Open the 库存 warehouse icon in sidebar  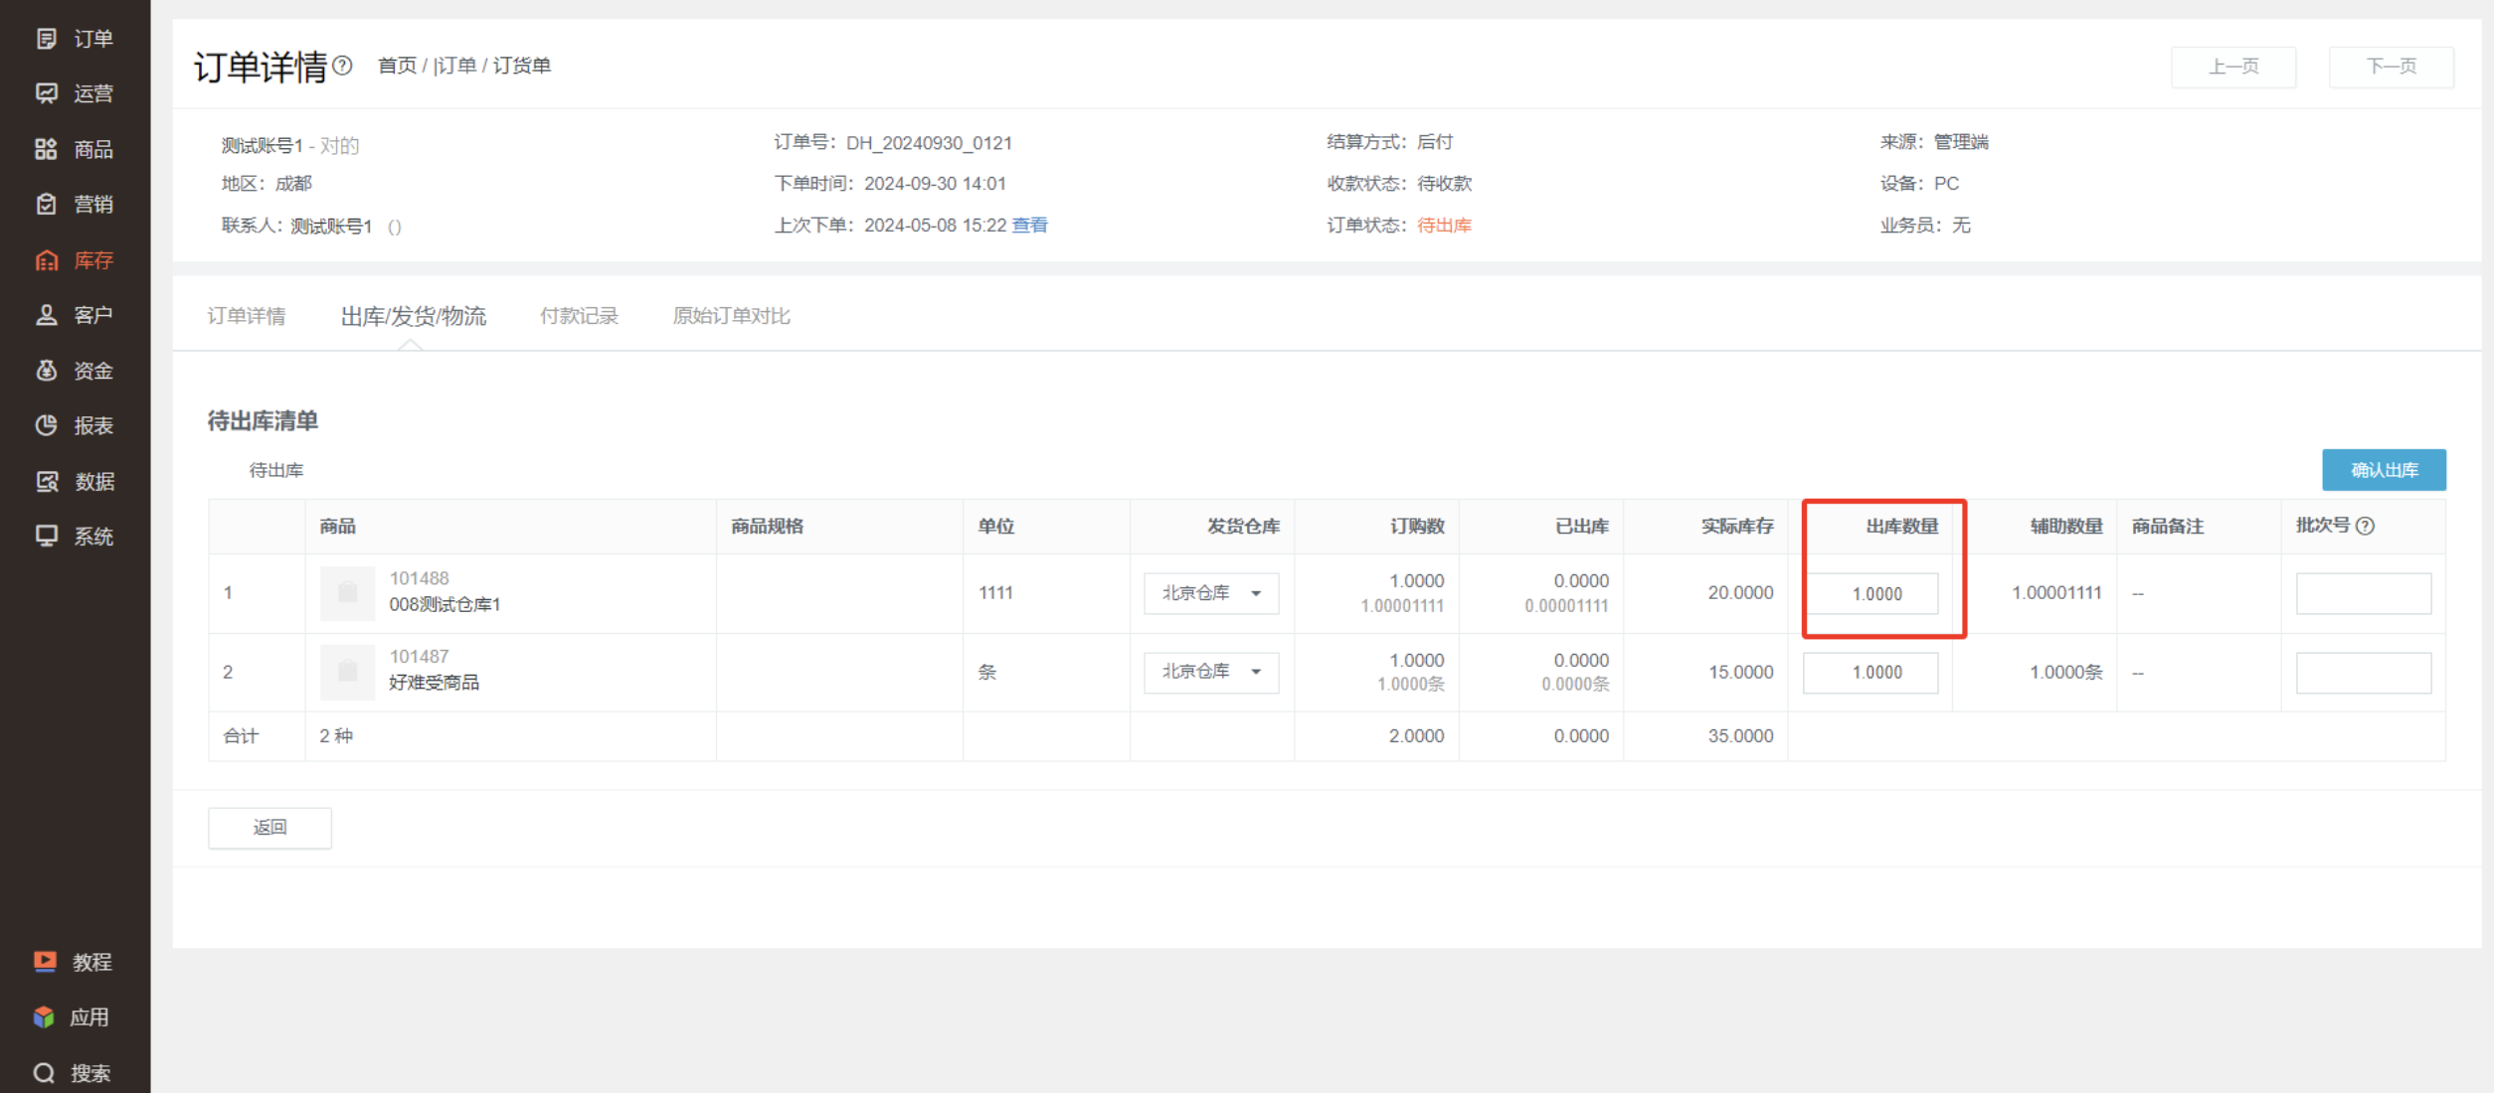(x=46, y=260)
